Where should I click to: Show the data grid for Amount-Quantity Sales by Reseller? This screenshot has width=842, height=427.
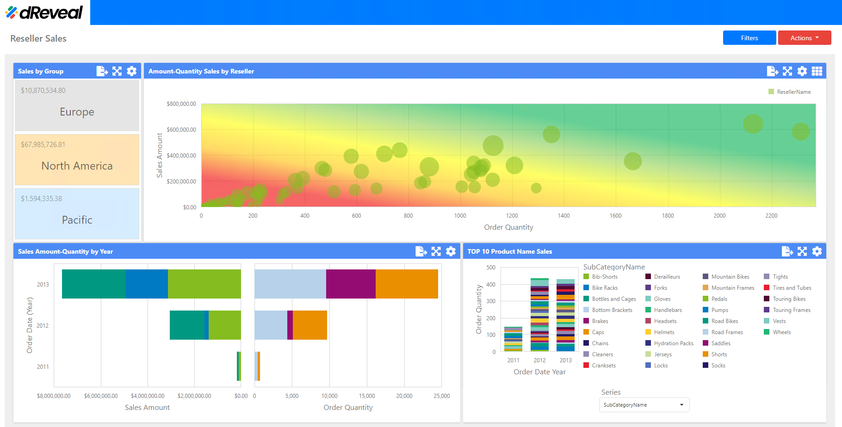point(817,71)
